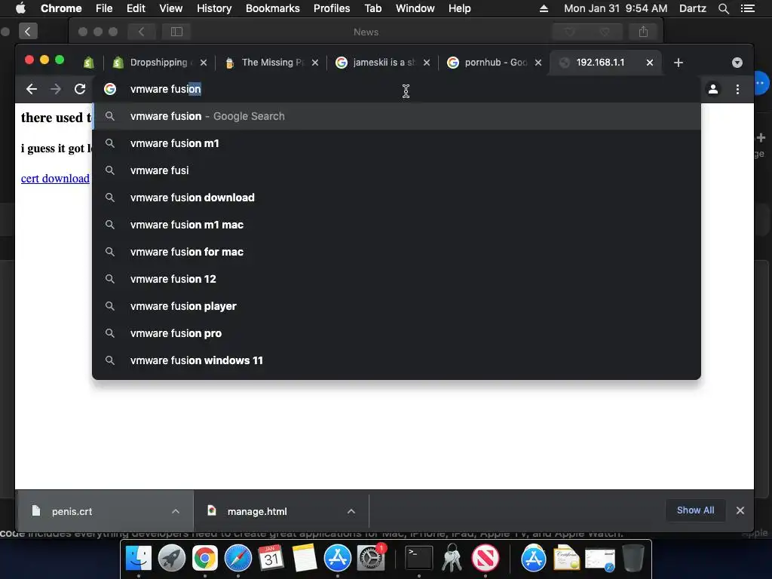Open Keychain Access from the Dock

coord(452,558)
